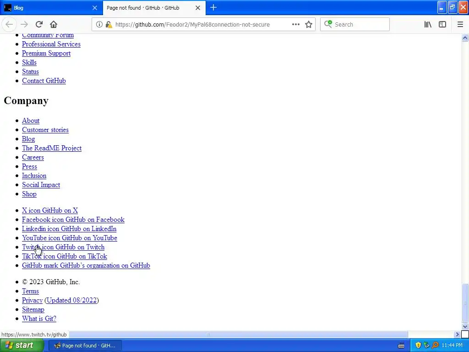This screenshot has width=469, height=352.
Task: Open page actions three-dot menu
Action: click(295, 24)
